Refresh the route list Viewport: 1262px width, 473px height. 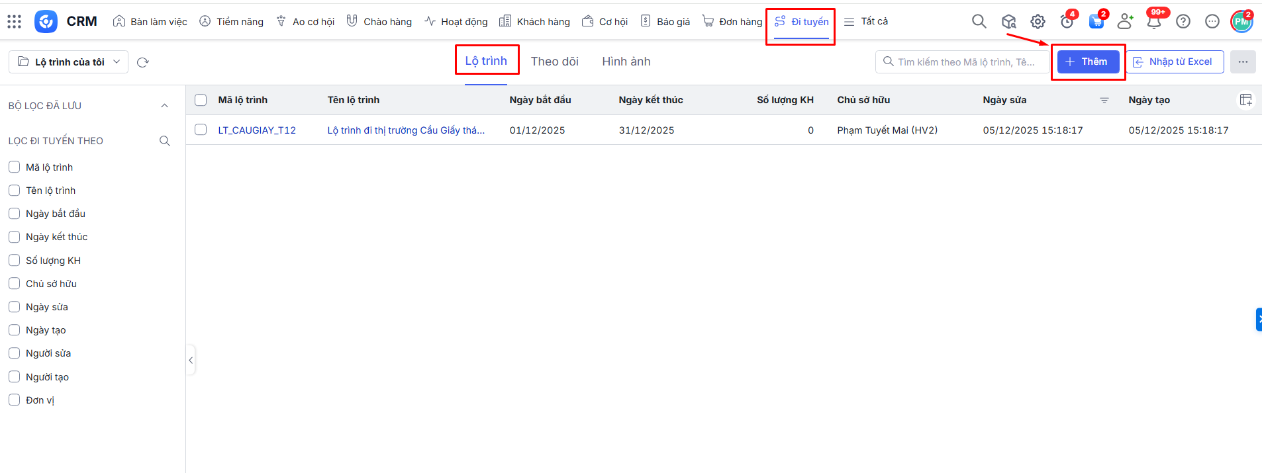point(142,62)
